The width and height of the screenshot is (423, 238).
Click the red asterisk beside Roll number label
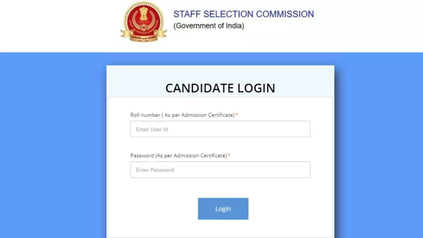coord(237,115)
